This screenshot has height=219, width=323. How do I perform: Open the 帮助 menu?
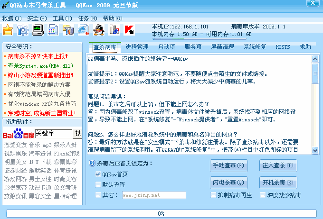click(x=113, y=18)
